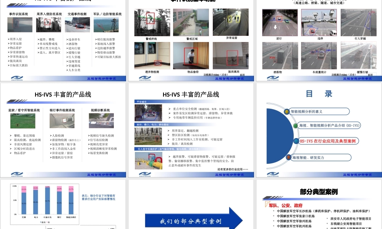Click the image under 监狱 / 看守所智能系统
This screenshot has width=382, height=229.
point(23,121)
